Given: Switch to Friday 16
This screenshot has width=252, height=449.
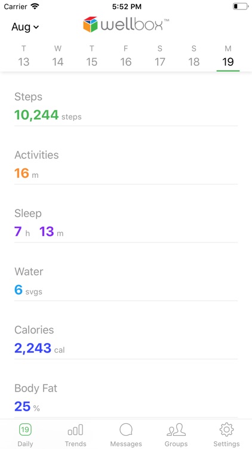Looking at the screenshot, I should [x=126, y=56].
